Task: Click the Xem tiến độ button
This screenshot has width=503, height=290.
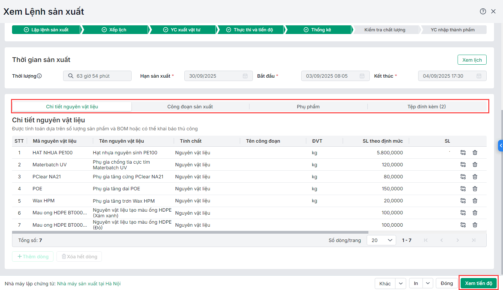Action: [x=479, y=283]
